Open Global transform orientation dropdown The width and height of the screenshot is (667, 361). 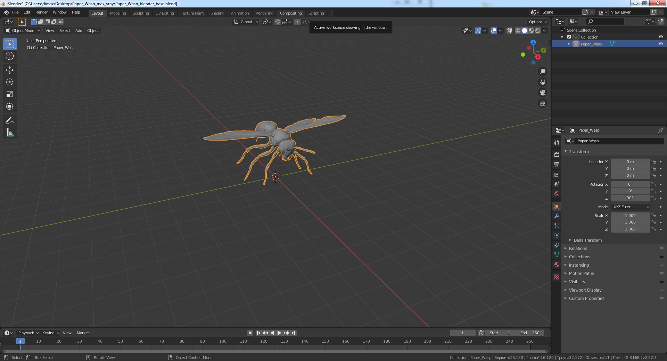tap(246, 22)
